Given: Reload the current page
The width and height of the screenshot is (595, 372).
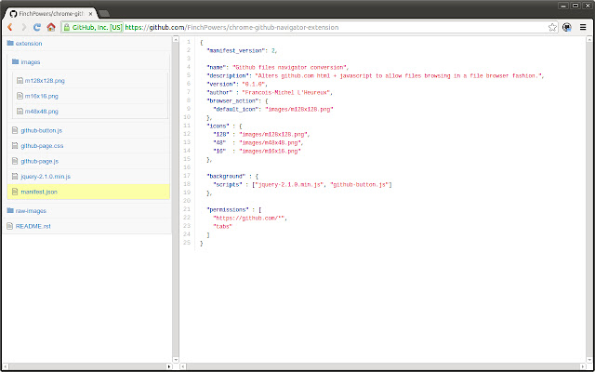Looking at the screenshot, I should (x=37, y=28).
